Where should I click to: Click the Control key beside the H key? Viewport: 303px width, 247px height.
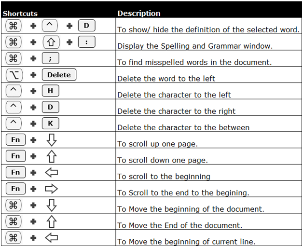click(14, 91)
